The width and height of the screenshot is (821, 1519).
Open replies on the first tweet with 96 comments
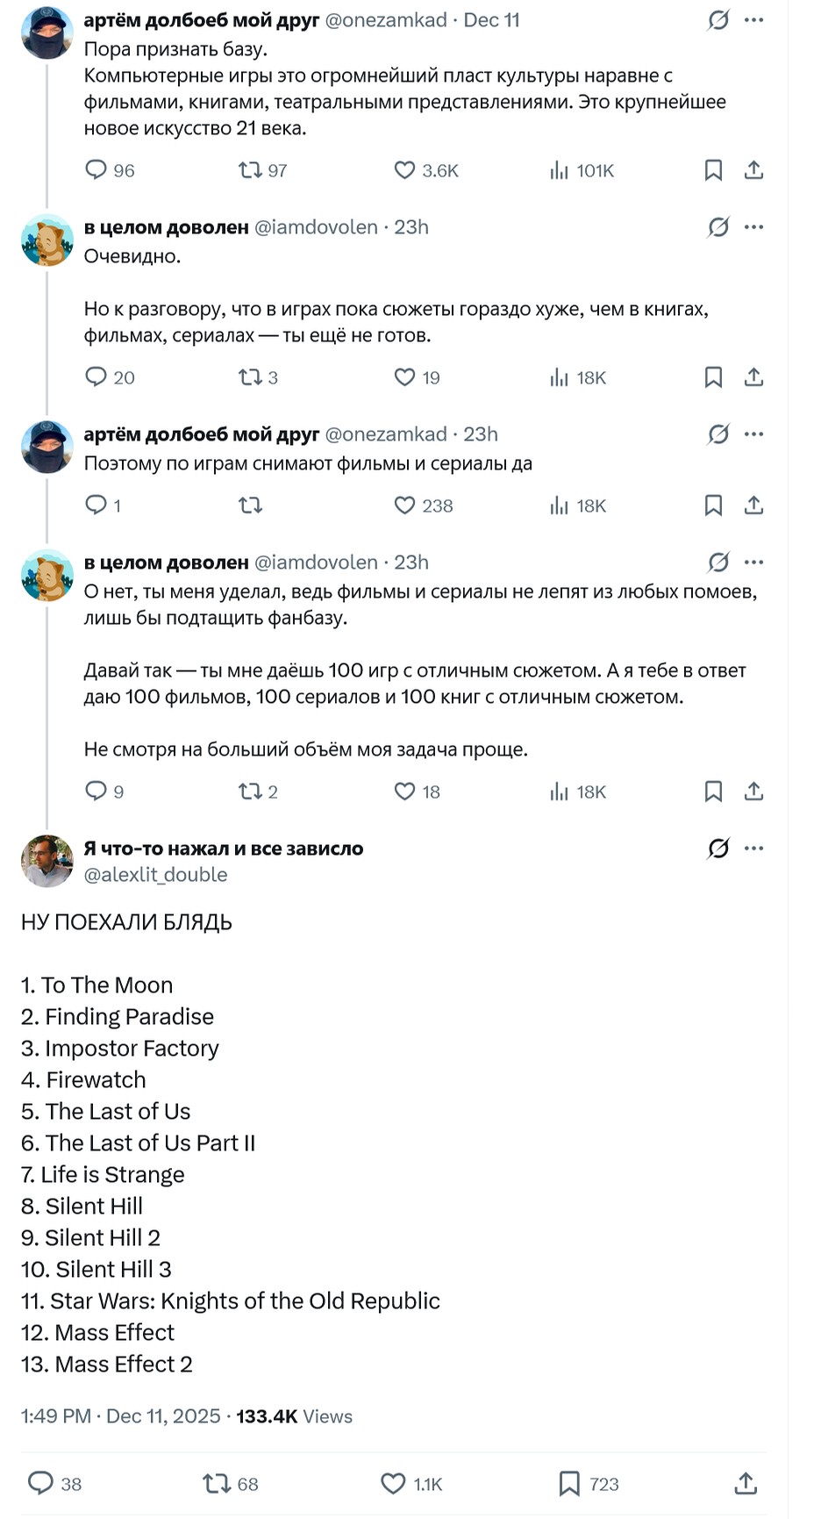click(96, 170)
